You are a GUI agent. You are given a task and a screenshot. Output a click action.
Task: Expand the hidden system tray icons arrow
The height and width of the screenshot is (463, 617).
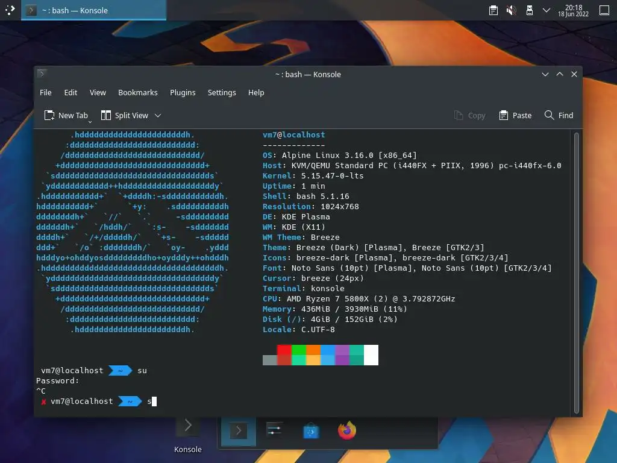pyautogui.click(x=546, y=10)
